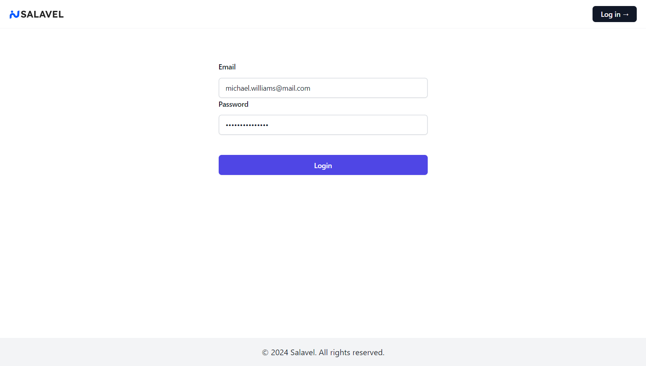This screenshot has width=646, height=366.
Task: Click "Salavel" in the footer text
Action: coord(303,352)
